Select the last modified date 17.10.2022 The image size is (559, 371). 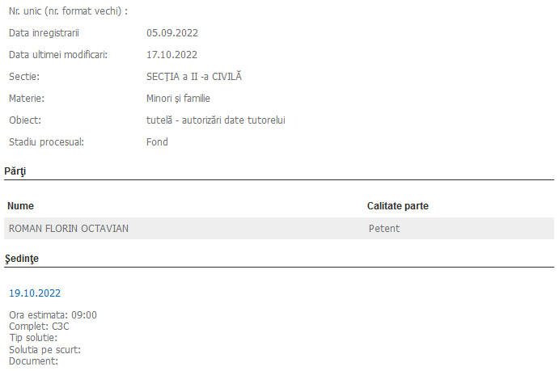pos(172,55)
